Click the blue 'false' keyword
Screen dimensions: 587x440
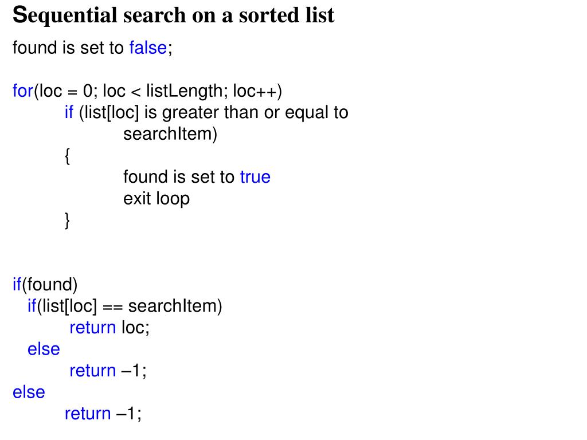tap(148, 48)
